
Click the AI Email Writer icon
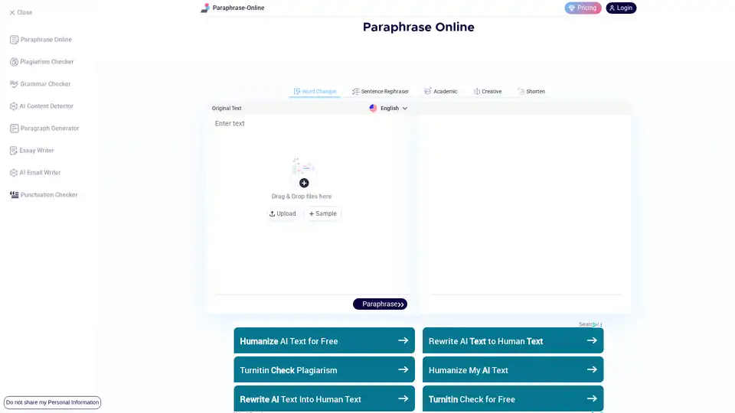(x=14, y=173)
